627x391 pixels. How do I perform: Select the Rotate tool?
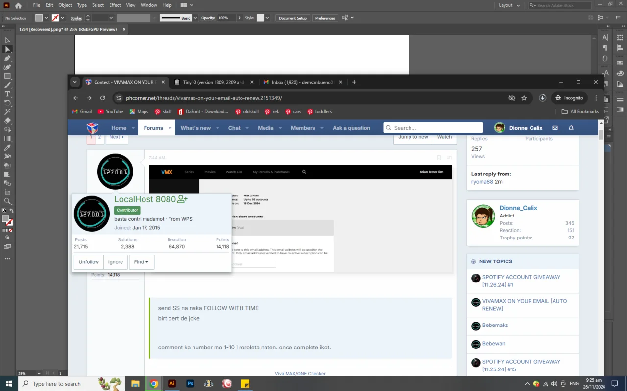click(x=7, y=103)
